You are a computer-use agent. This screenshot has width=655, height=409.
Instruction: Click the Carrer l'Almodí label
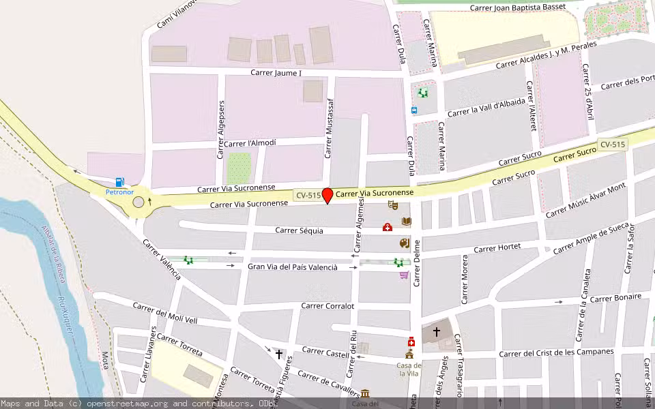(250, 143)
